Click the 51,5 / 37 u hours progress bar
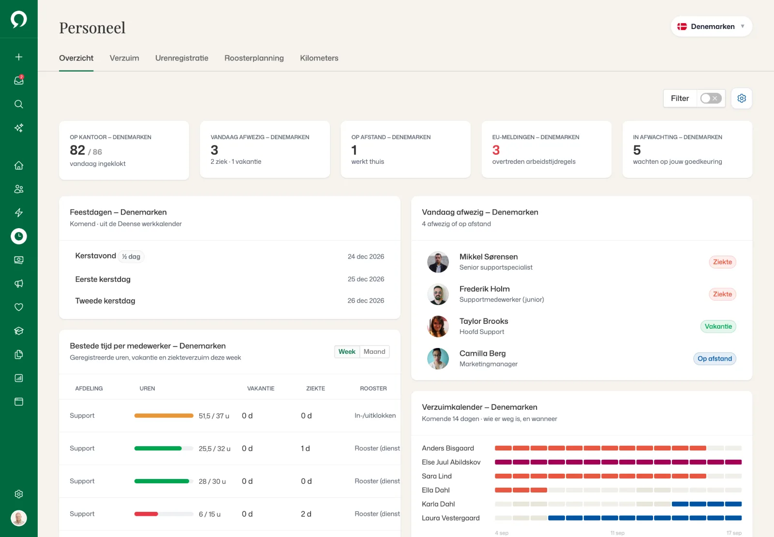The height and width of the screenshot is (537, 774). click(x=164, y=416)
